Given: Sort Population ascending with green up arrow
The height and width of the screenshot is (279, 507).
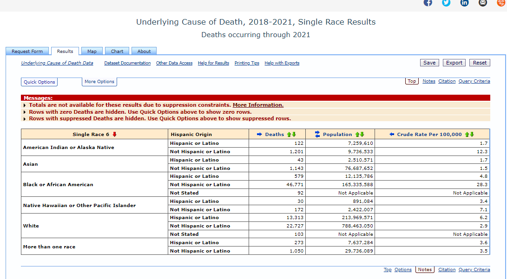Looking at the screenshot, I should 357,134.
